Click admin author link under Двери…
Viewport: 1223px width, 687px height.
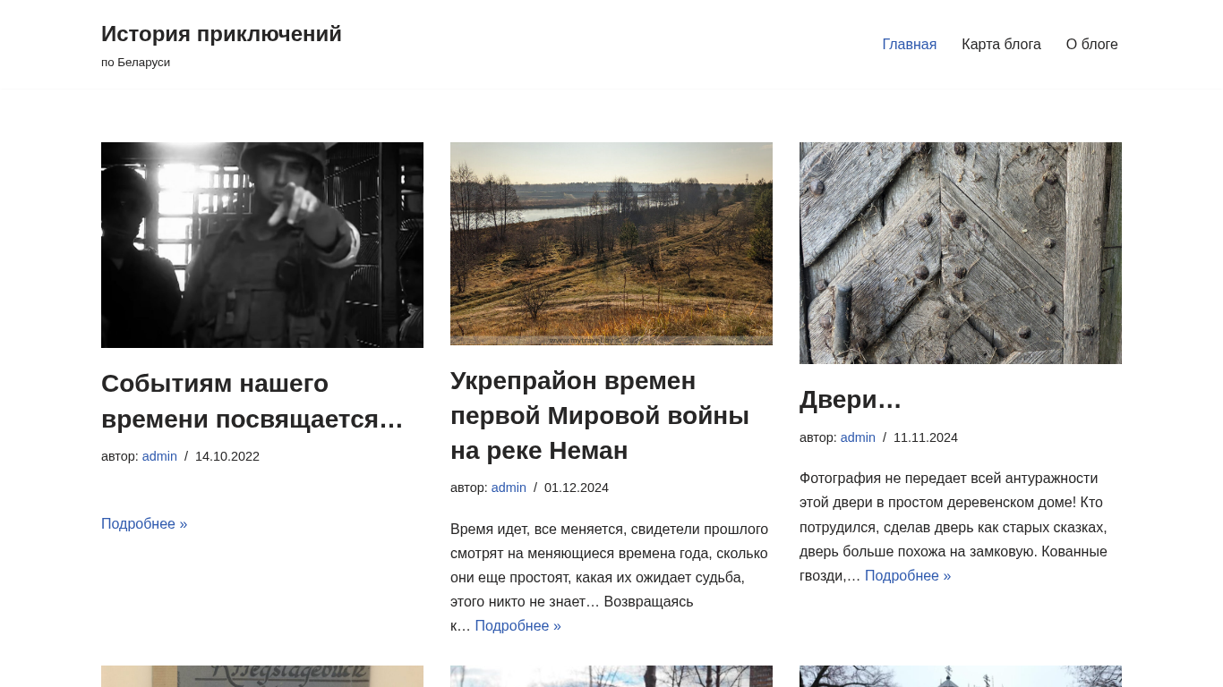coord(858,437)
